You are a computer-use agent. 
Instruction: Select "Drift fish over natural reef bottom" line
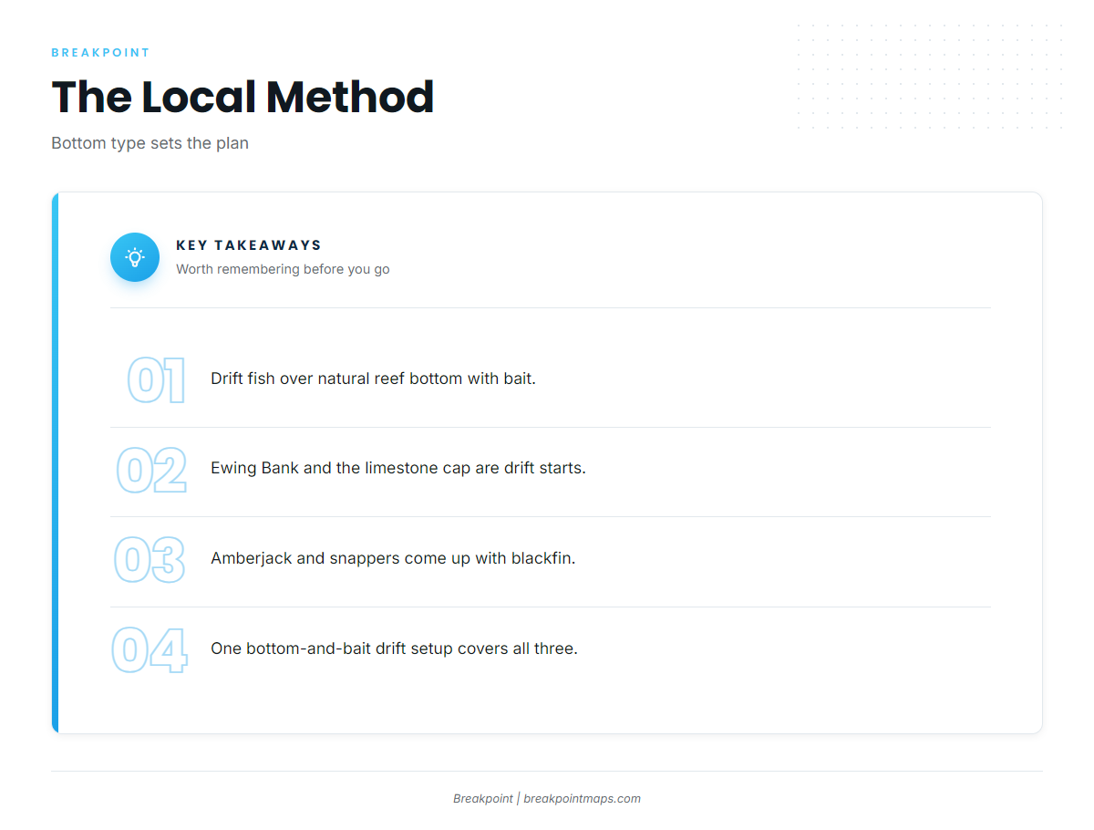[373, 379]
